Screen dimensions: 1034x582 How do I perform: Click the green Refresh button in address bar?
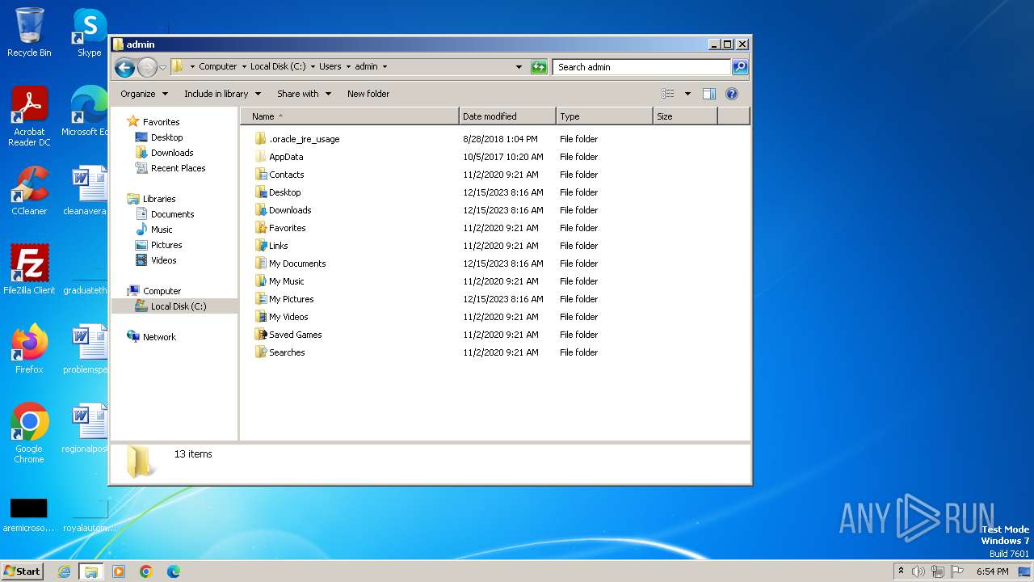click(539, 67)
